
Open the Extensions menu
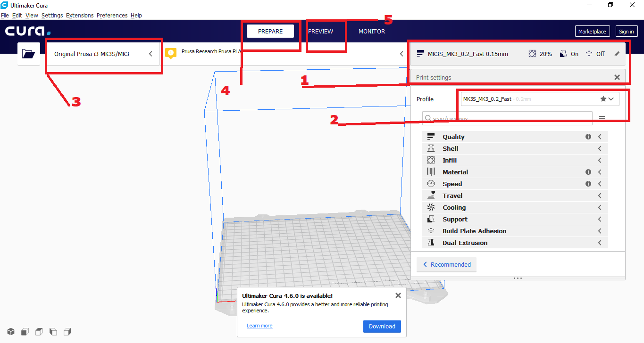tap(80, 15)
